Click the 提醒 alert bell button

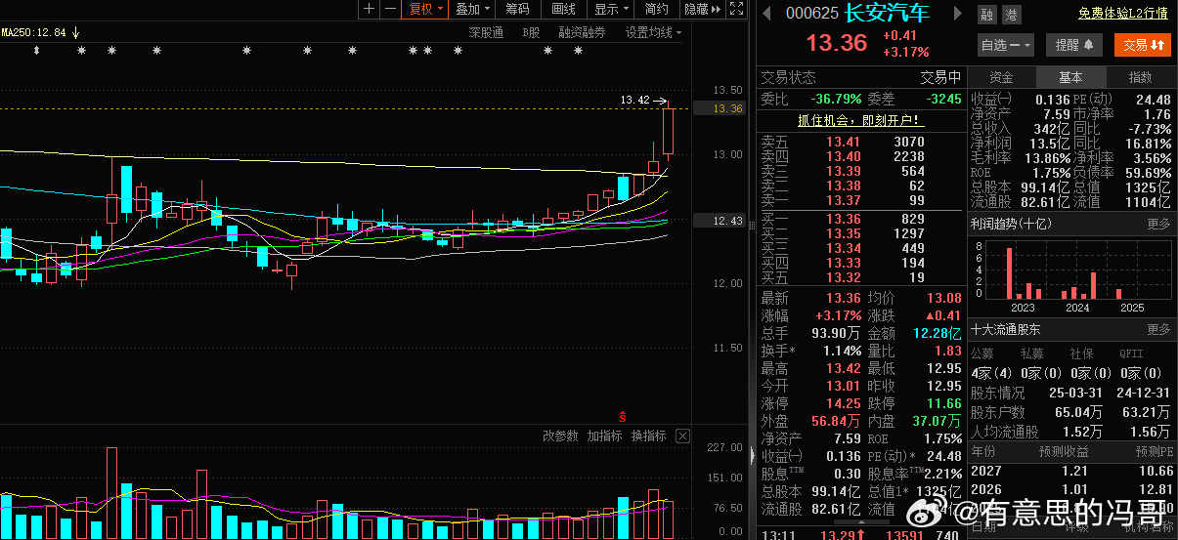(1073, 45)
